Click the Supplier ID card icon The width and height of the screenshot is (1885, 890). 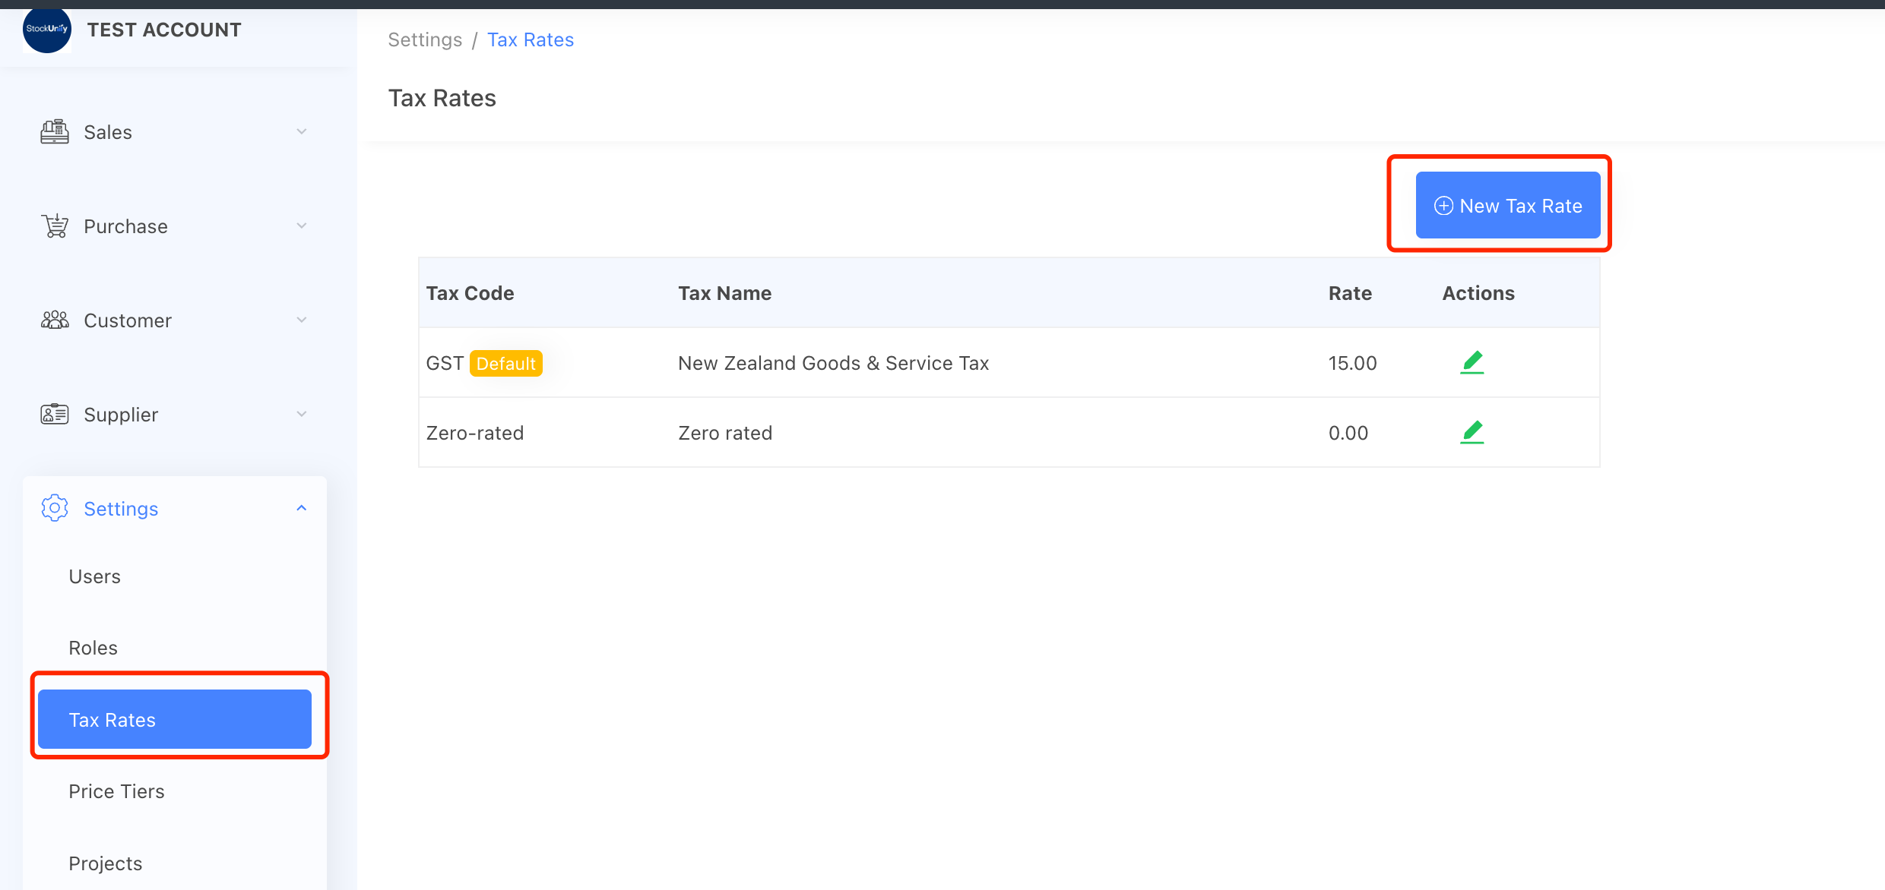[55, 415]
